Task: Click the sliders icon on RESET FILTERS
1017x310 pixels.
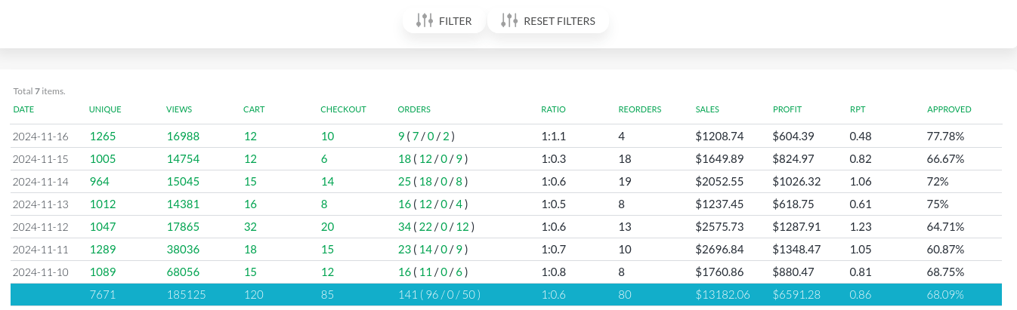Action: tap(510, 21)
